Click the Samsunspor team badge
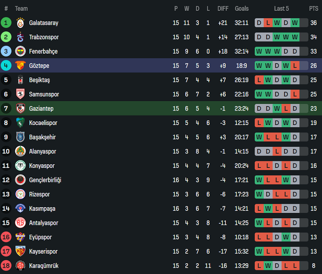This screenshot has width=322, height=274. [20, 94]
